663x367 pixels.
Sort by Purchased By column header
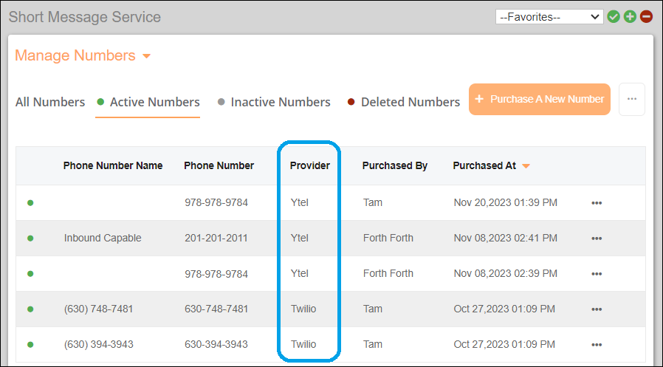(395, 165)
